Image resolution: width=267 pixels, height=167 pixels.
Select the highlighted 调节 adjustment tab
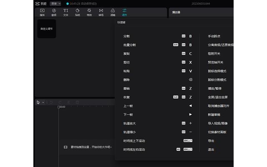124,13
